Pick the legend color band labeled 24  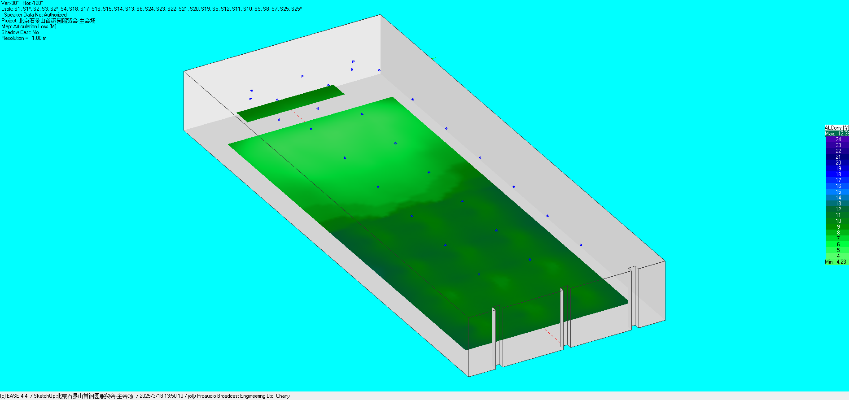(x=837, y=139)
